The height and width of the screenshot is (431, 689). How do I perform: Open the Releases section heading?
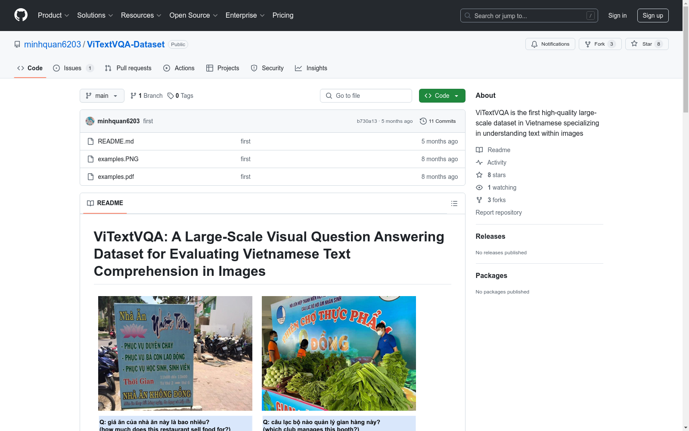(490, 236)
